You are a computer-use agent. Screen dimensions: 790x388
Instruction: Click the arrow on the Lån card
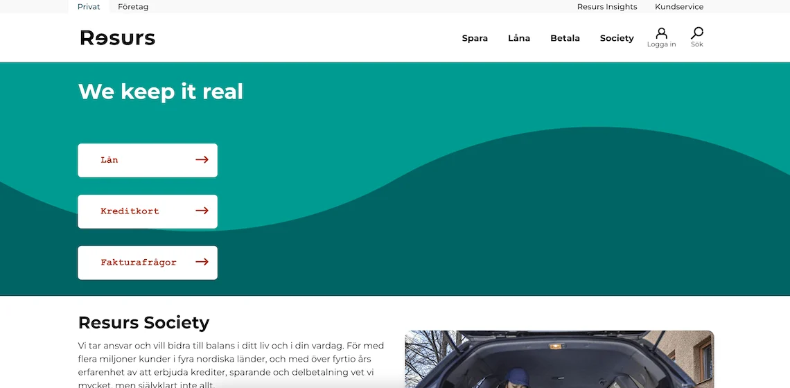pyautogui.click(x=202, y=160)
